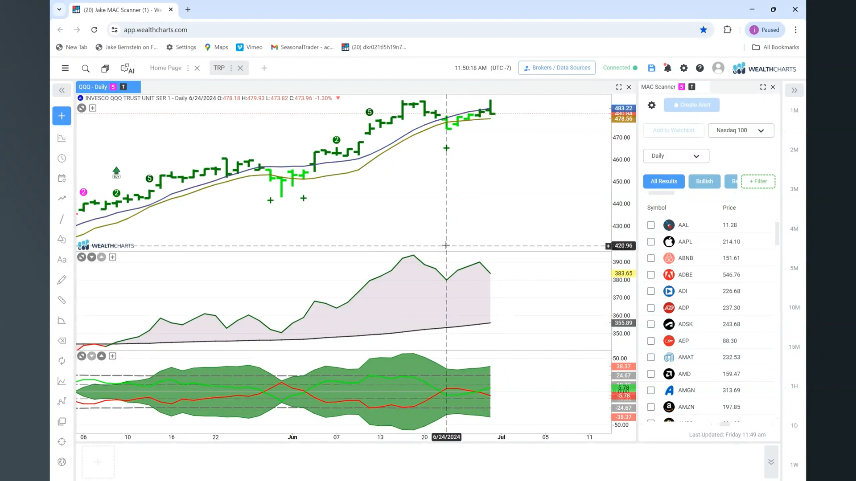Image resolution: width=856 pixels, height=481 pixels.
Task: Open the Nasdaq 100 watchlist dropdown
Action: pos(741,130)
